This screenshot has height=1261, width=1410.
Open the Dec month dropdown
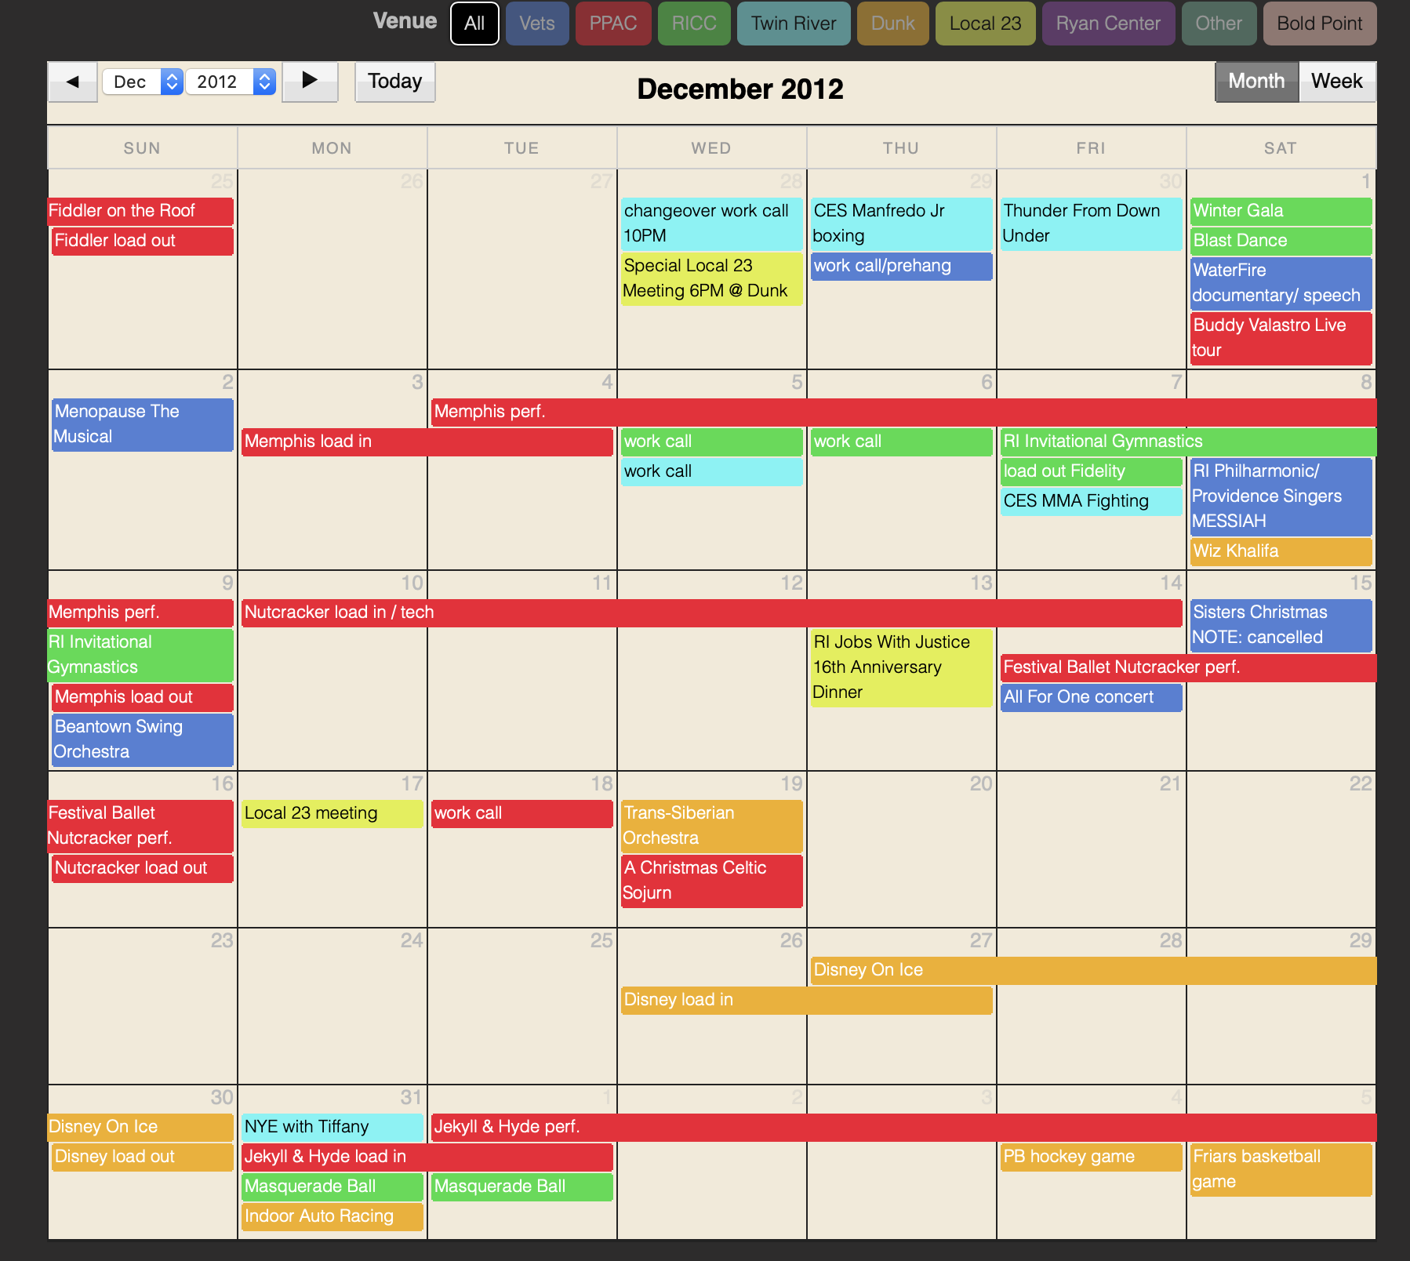pos(142,82)
